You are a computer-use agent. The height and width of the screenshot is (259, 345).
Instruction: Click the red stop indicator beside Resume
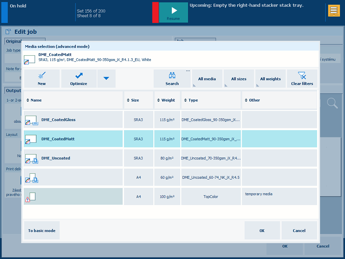pyautogui.click(x=155, y=12)
